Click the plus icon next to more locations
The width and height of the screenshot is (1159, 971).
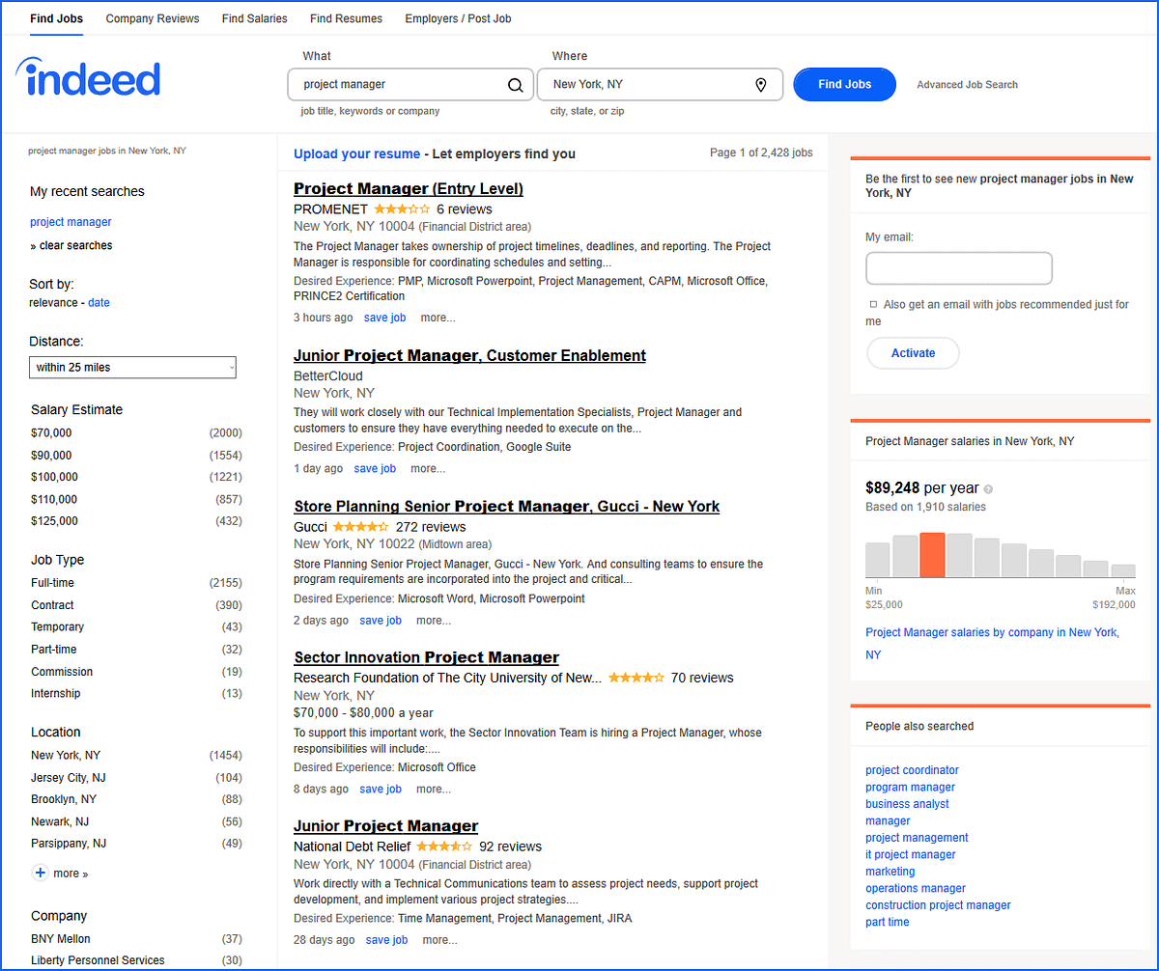40,873
